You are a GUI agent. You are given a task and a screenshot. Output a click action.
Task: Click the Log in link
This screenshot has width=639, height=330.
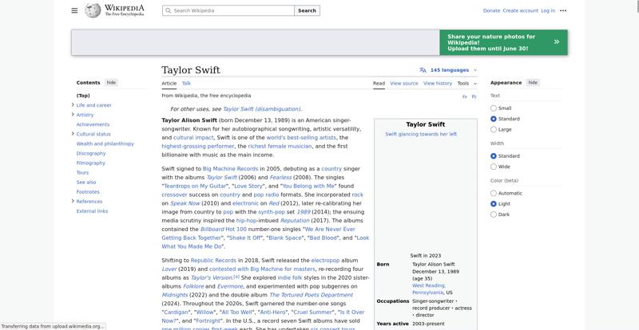pyautogui.click(x=548, y=10)
